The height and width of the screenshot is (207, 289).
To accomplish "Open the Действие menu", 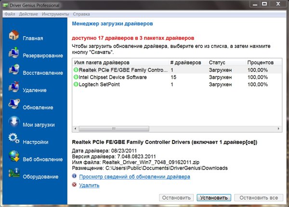I will coord(28,14).
